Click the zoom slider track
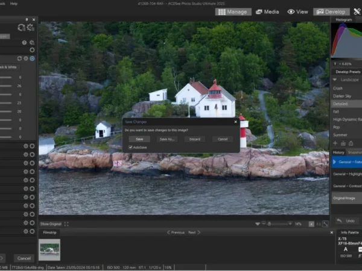Viewport: 362px width, 271px height. point(277,224)
